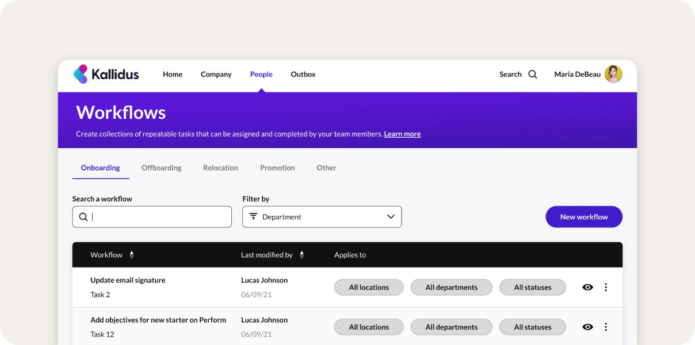Click All statuses tag in Update email signature row
The width and height of the screenshot is (695, 345).
click(533, 287)
